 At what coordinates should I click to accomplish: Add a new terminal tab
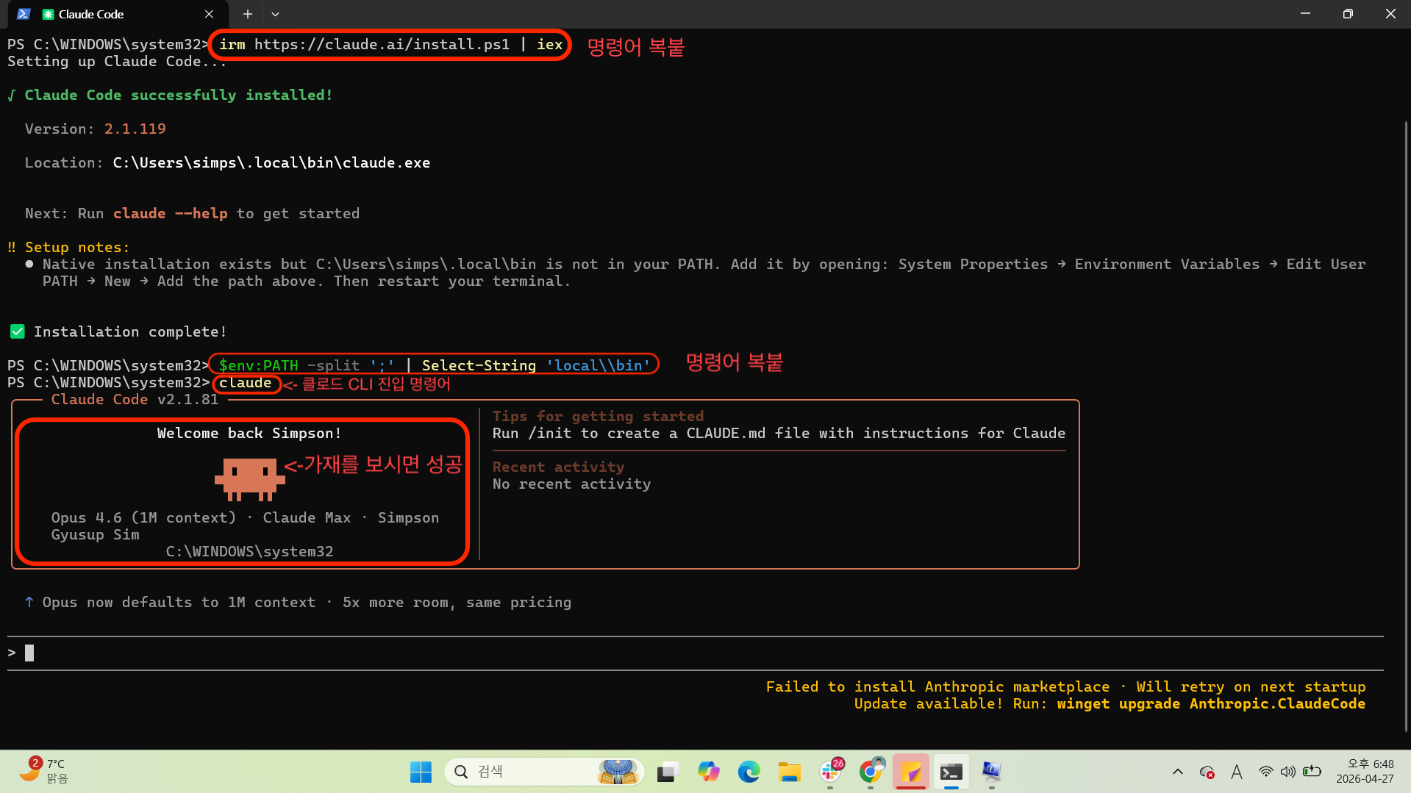pos(248,14)
